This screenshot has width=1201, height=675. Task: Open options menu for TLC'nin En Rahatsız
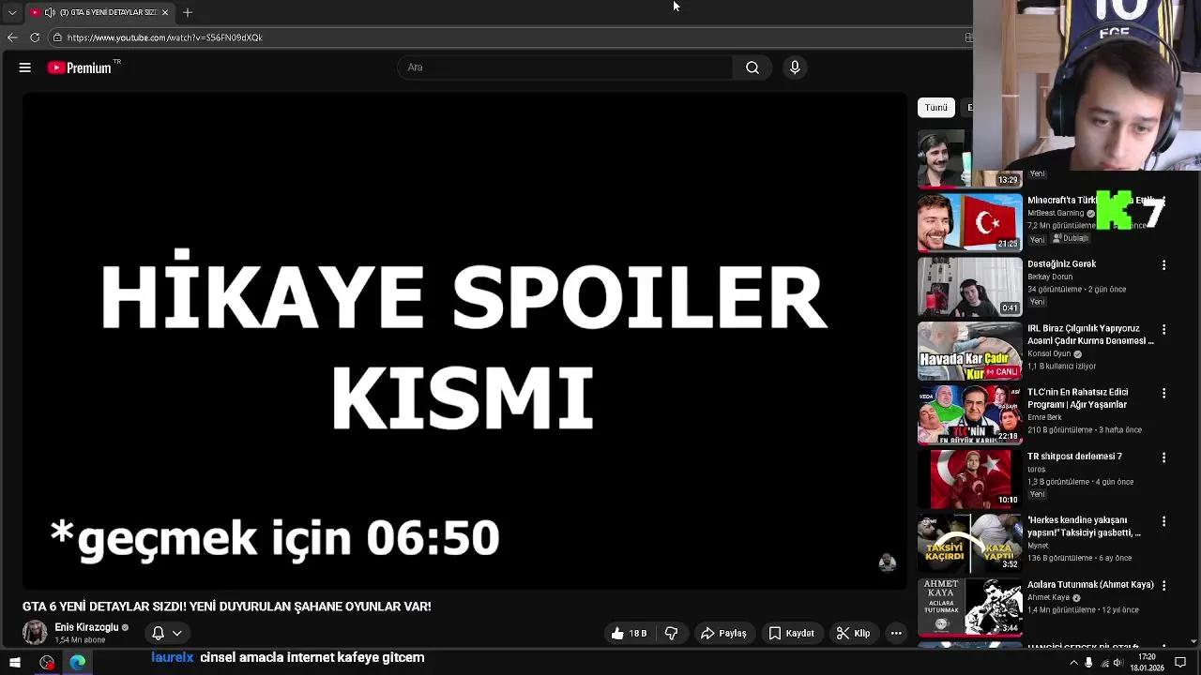pyautogui.click(x=1163, y=394)
